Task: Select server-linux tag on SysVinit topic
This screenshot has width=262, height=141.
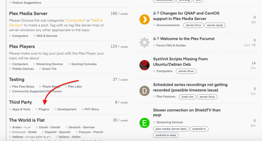Action: tap(186, 71)
